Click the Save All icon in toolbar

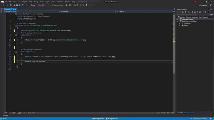click(19, 5)
